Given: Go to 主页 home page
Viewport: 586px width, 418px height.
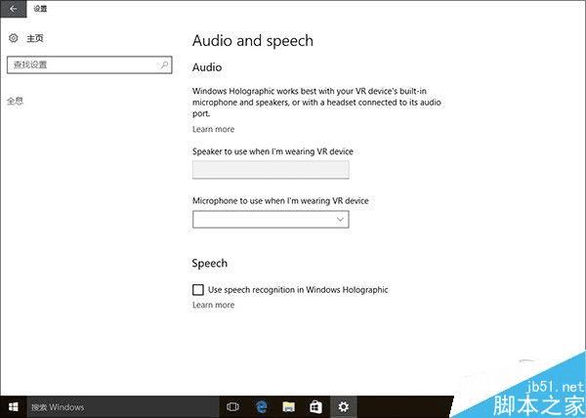Looking at the screenshot, I should [x=35, y=38].
